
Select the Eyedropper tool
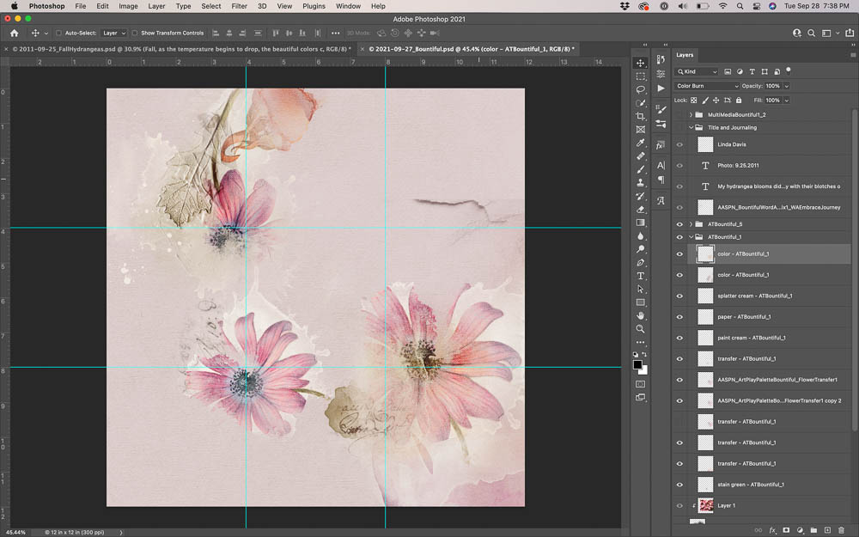641,143
